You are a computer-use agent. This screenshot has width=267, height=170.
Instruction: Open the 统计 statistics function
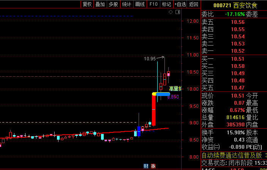click(x=127, y=4)
